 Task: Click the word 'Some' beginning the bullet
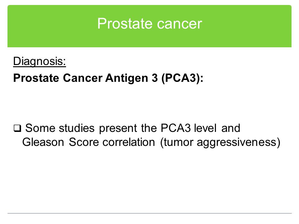40,128
